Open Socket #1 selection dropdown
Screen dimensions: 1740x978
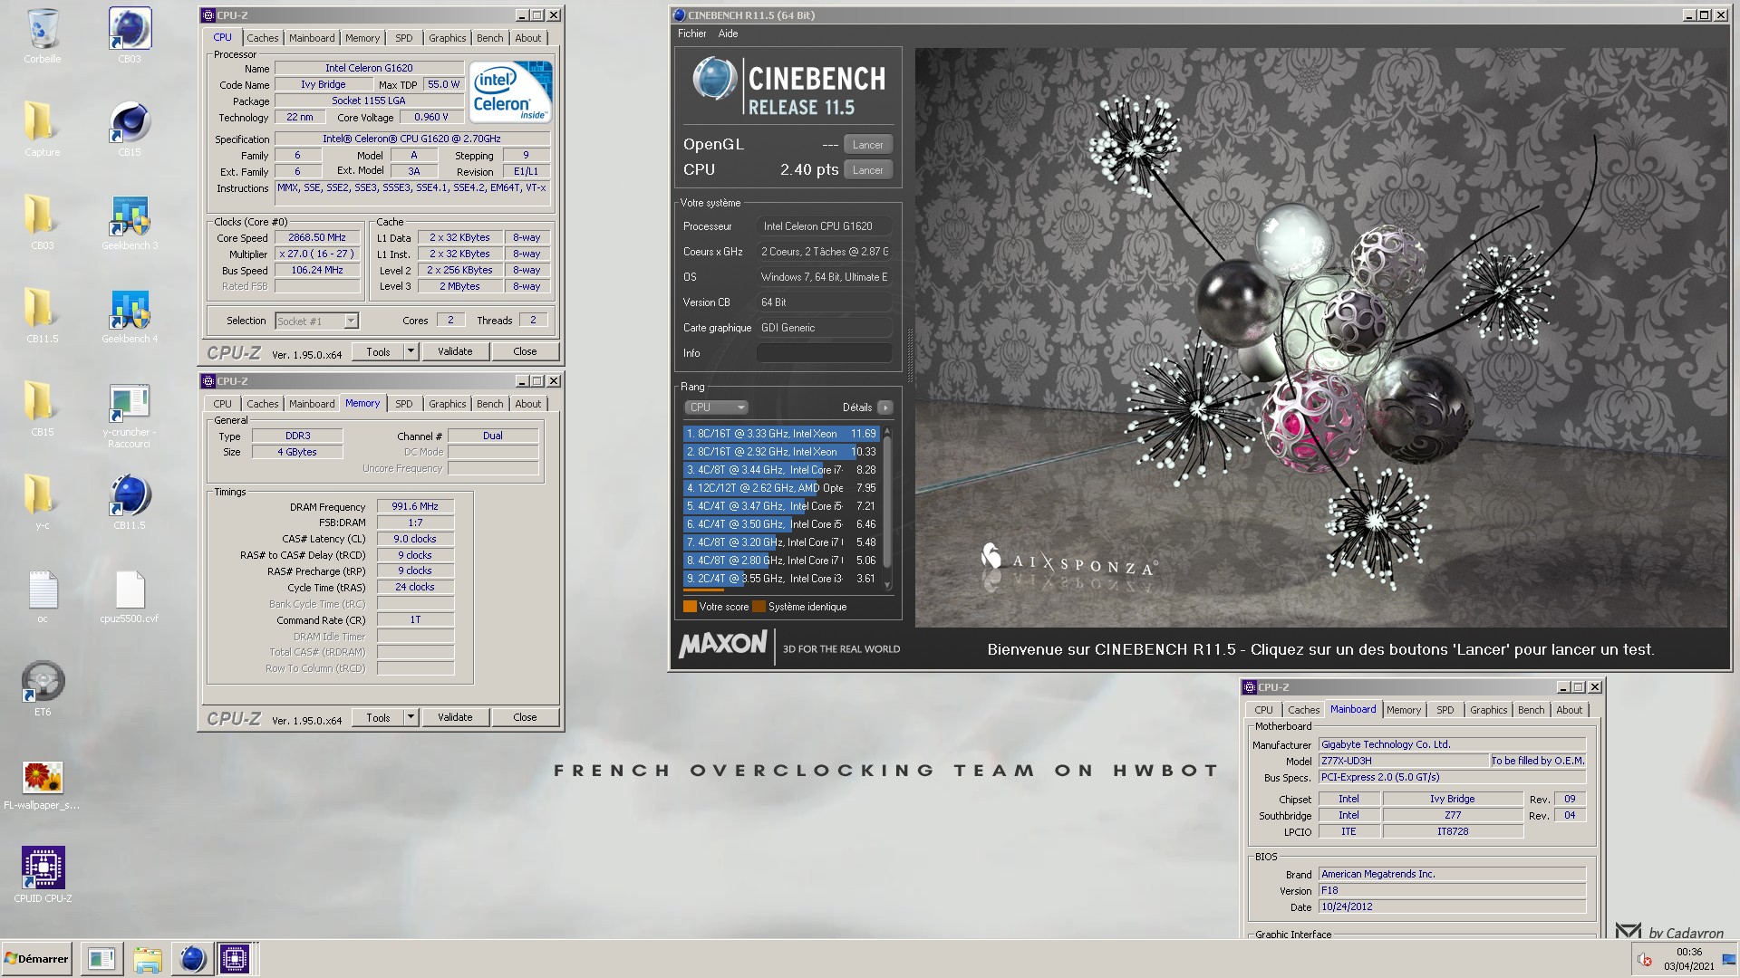[351, 321]
